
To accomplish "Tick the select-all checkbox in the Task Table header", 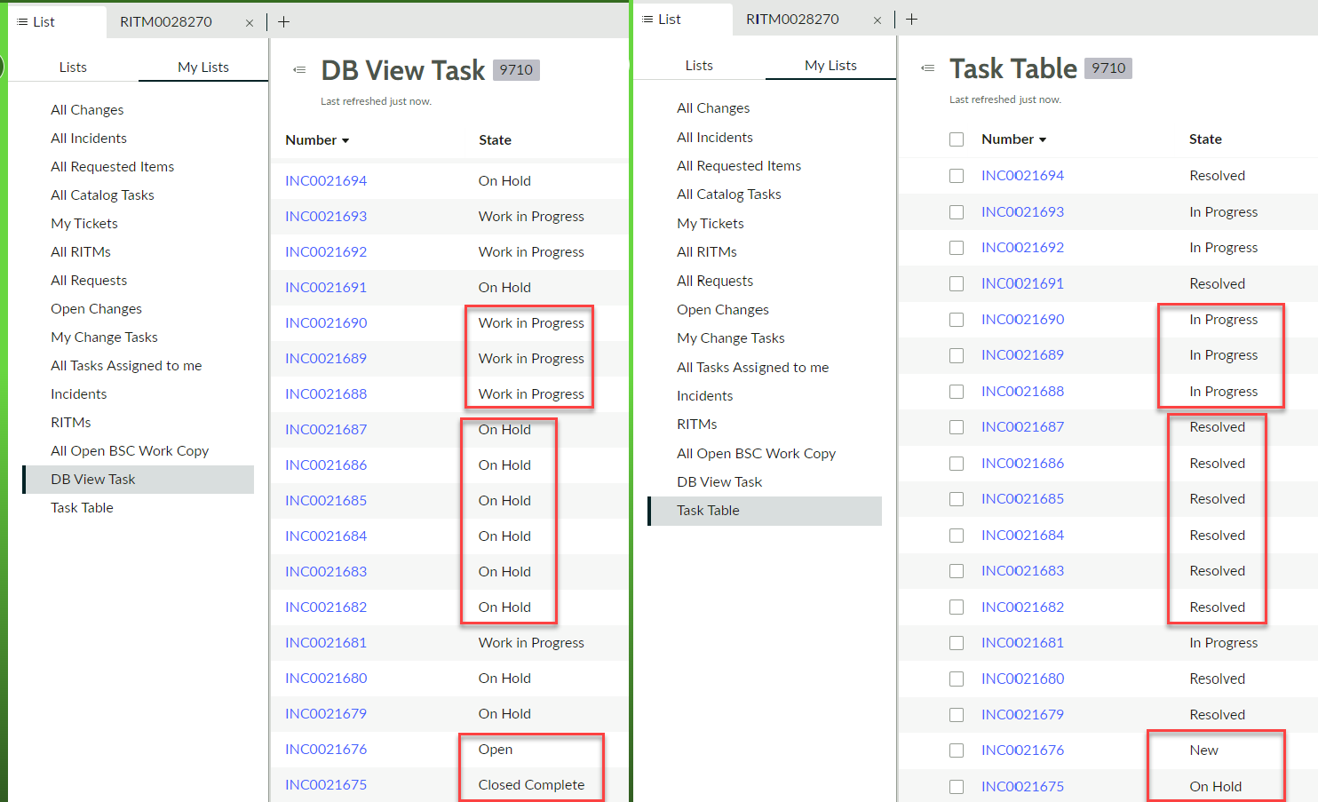I will [x=957, y=139].
